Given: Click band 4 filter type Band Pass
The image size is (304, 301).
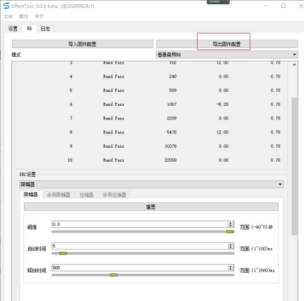Looking at the screenshot, I should [114, 76].
